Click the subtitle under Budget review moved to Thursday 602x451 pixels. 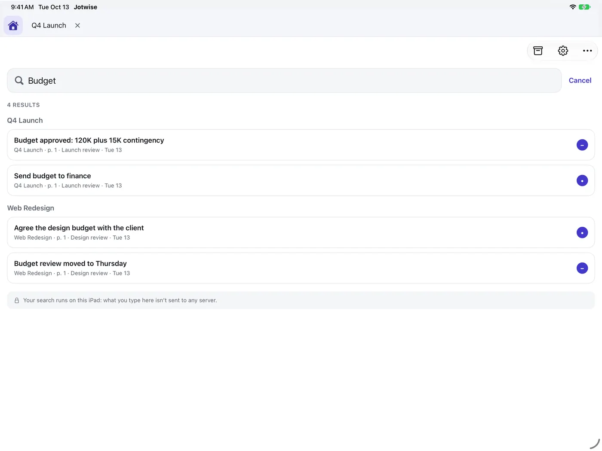pyautogui.click(x=72, y=274)
